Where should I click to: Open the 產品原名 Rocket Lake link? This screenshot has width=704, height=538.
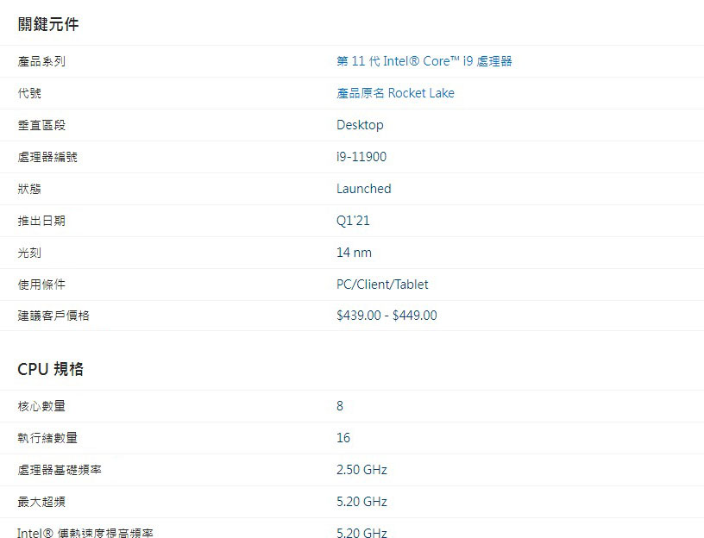395,93
